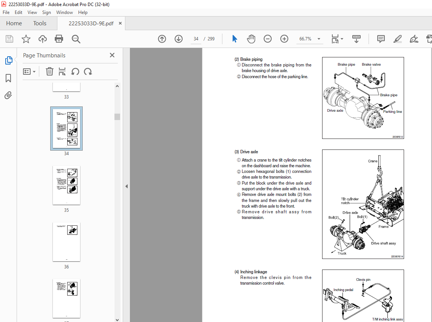The height and width of the screenshot is (322, 432).
Task: Activate the selection arrow tool
Action: pos(235,39)
